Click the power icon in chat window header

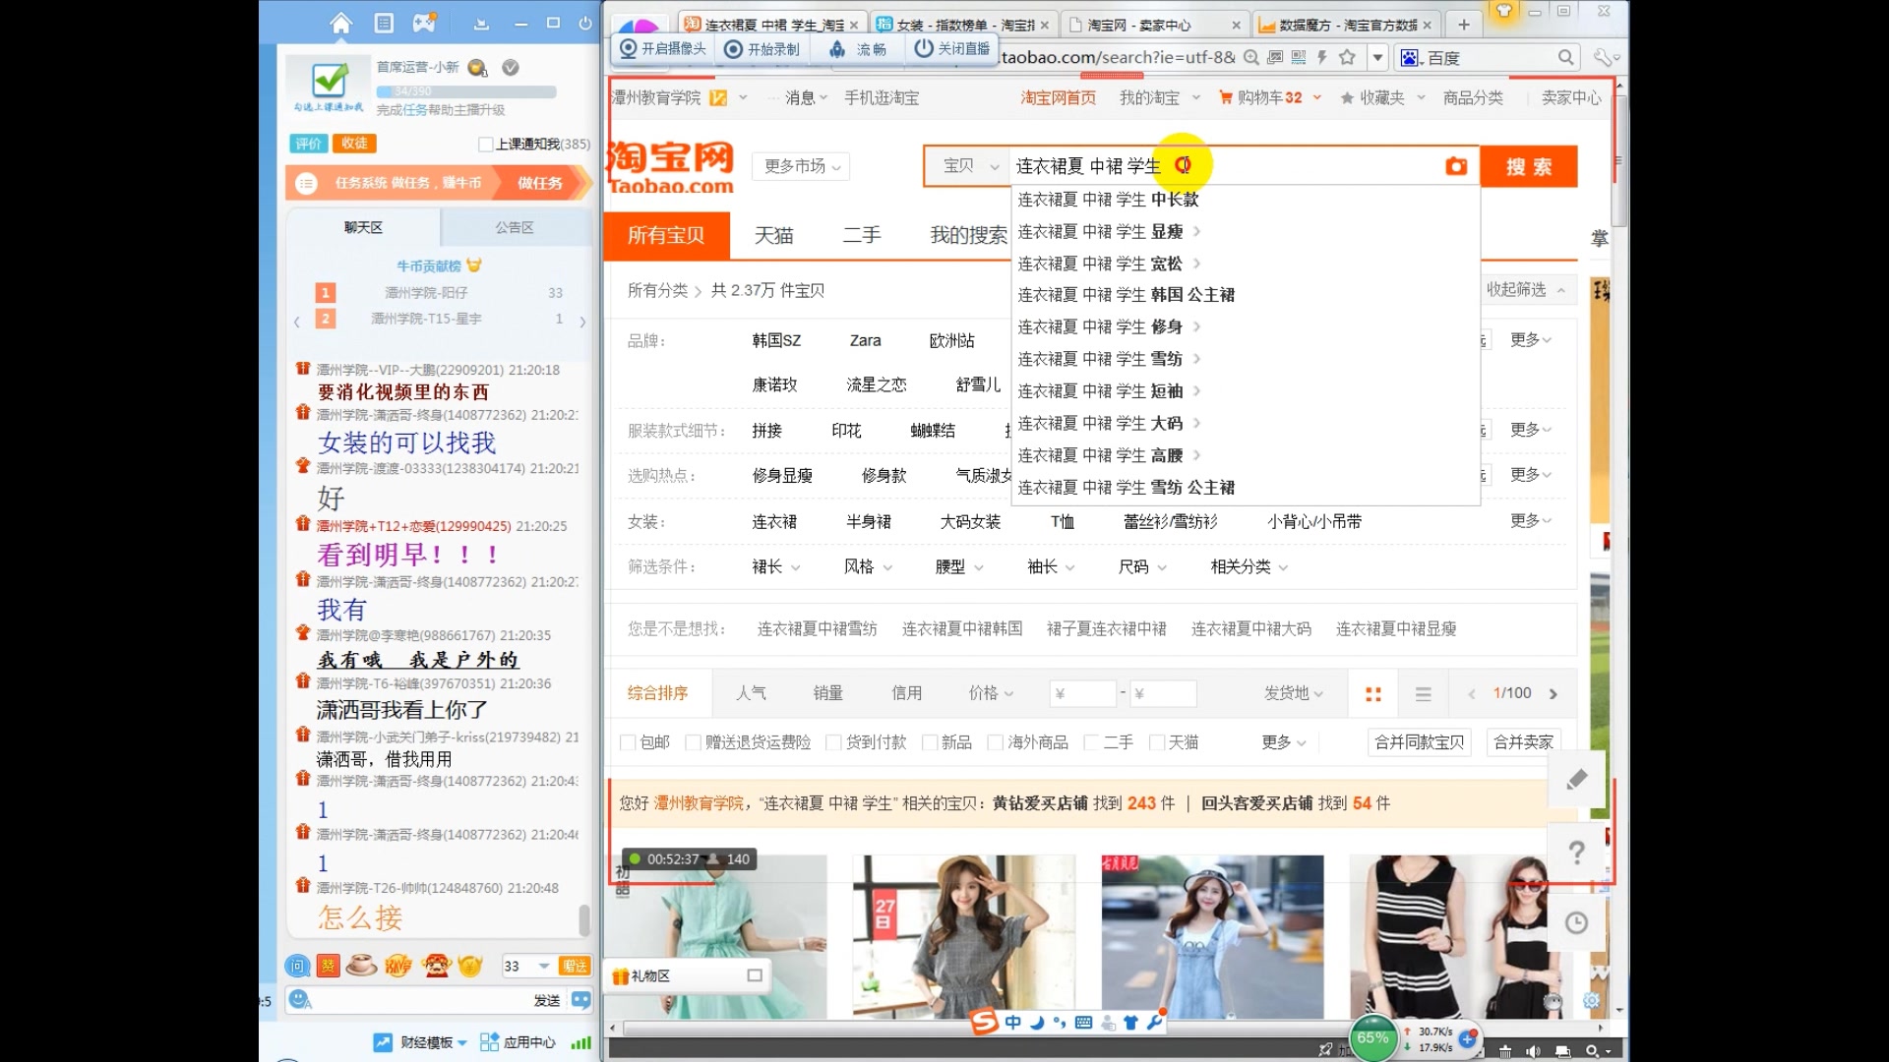point(585,23)
